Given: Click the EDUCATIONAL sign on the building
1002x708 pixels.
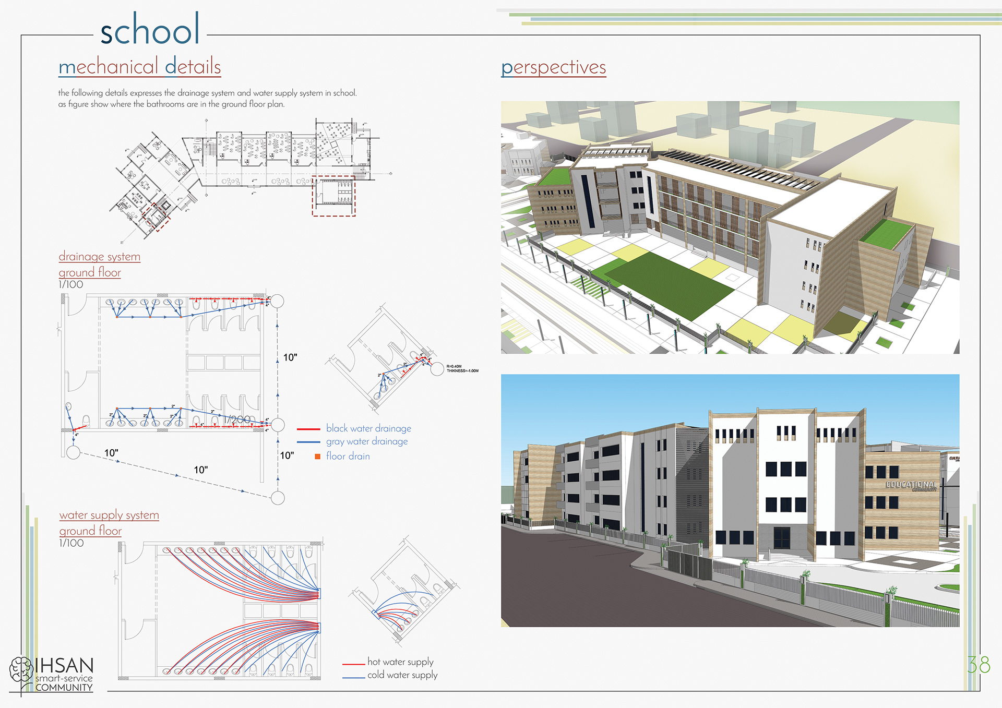Looking at the screenshot, I should [x=911, y=485].
